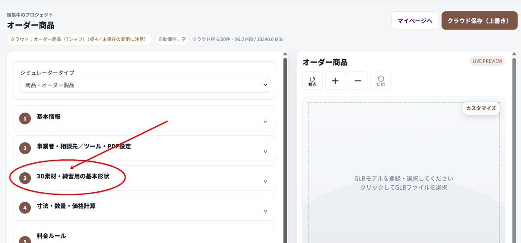Zoom in with the plus button

pos(335,81)
